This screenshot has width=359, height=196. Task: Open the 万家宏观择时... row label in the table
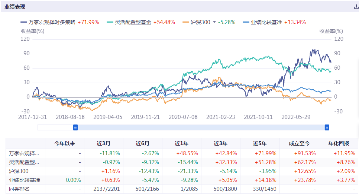pyautogui.click(x=25, y=153)
